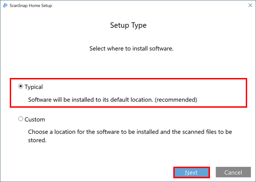This screenshot has height=182, width=256.
Task: Click the word 'Software' starting Typical description
Action: click(40, 99)
